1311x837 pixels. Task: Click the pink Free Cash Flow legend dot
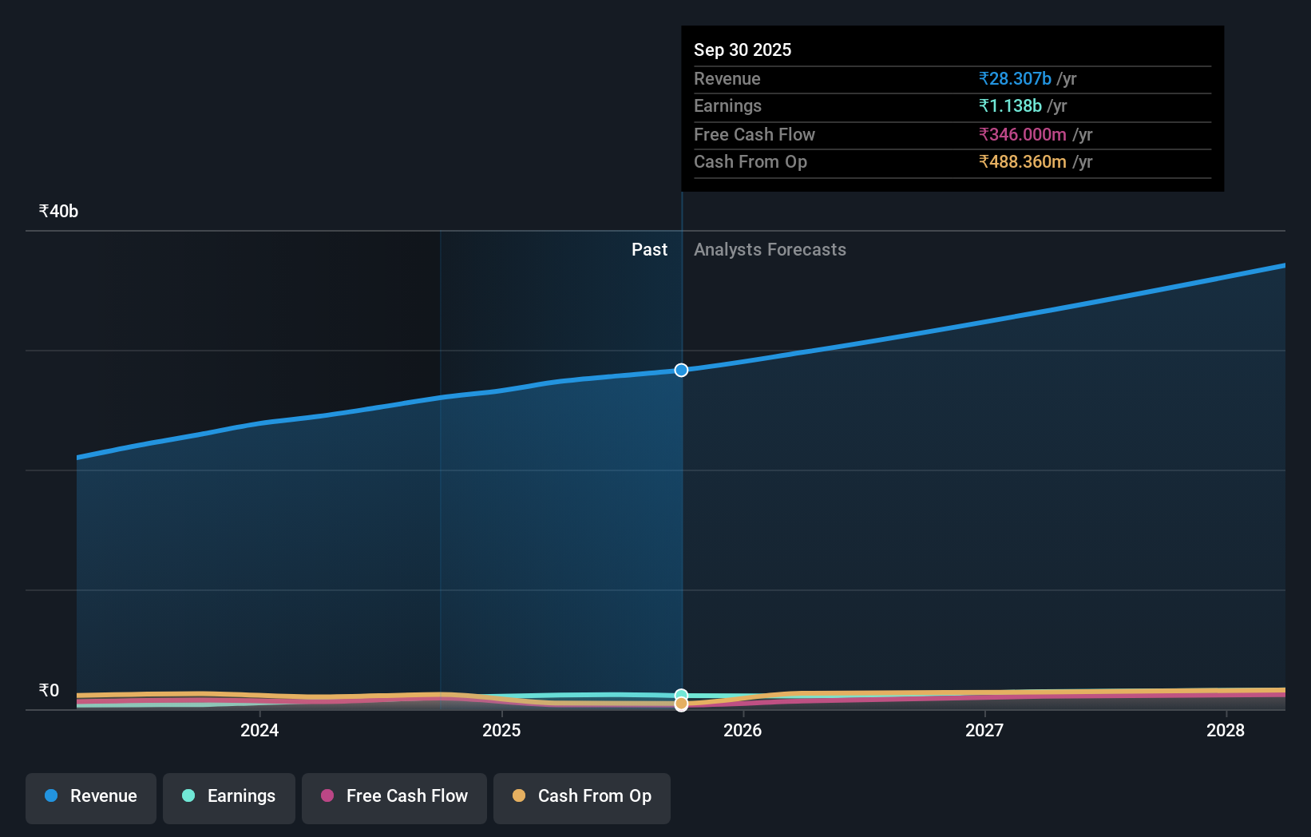[x=327, y=796]
